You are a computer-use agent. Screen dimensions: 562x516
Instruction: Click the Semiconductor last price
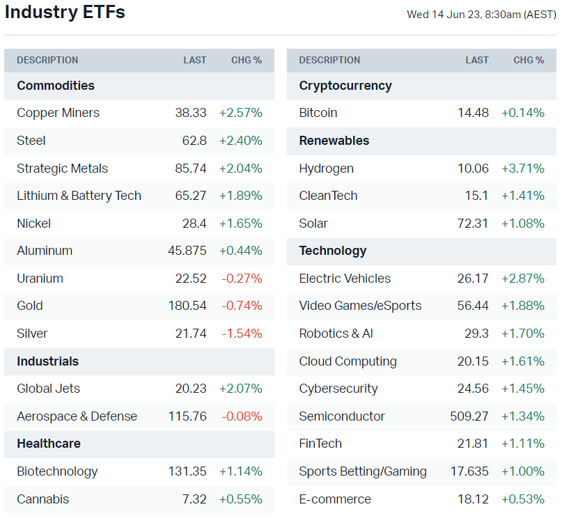(469, 416)
